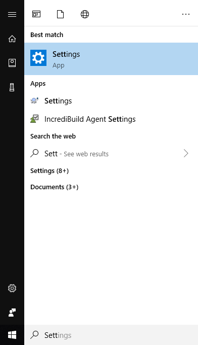Expand the hamburger menu in sidebar
198x345 pixels.
pos(12,14)
